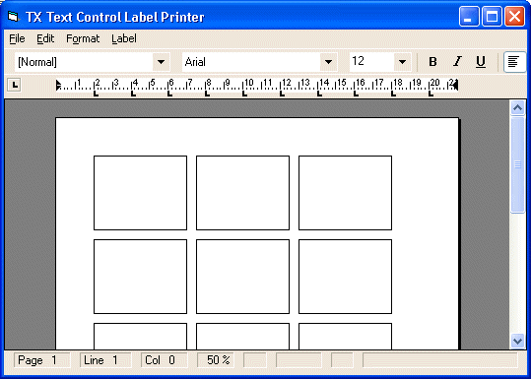This screenshot has height=379, width=531.
Task: Maximize the Label Printer window
Action: click(492, 16)
